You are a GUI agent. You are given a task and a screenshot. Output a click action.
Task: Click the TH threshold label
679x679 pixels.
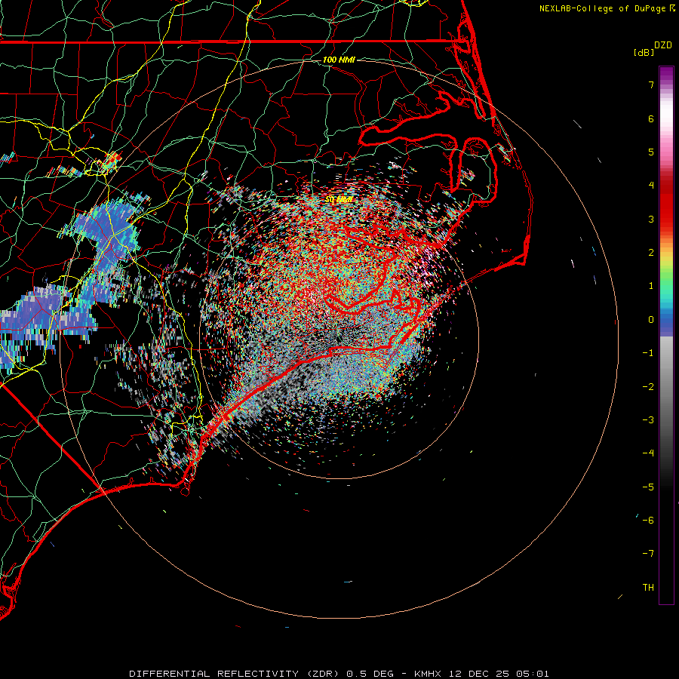(648, 588)
